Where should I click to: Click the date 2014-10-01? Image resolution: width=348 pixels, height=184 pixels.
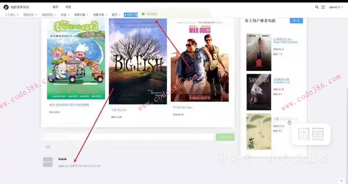click(54, 112)
